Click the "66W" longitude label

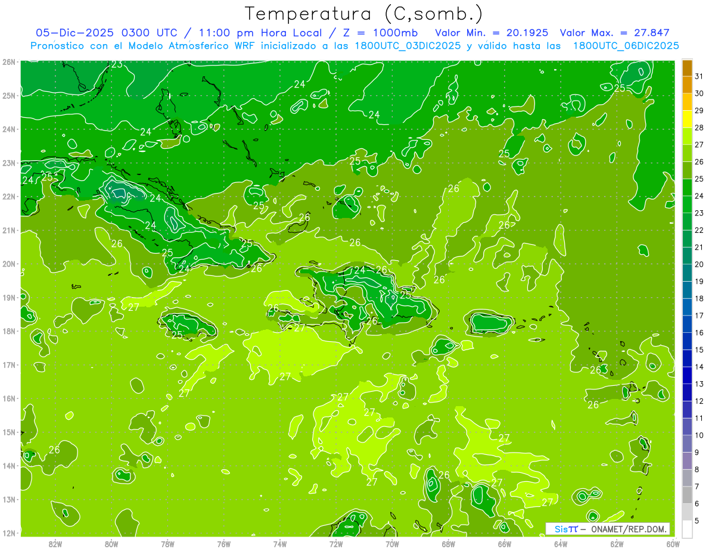[505, 544]
